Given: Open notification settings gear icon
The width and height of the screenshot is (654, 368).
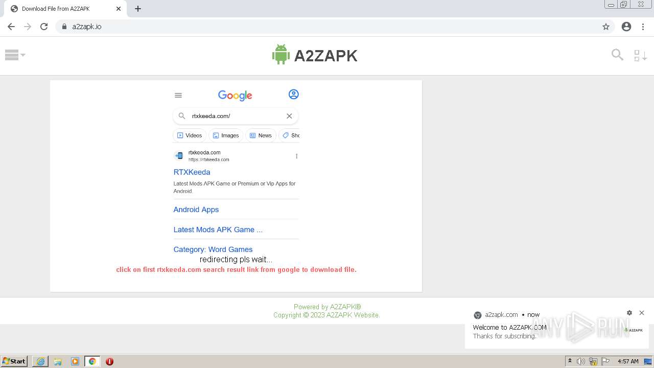Looking at the screenshot, I should pyautogui.click(x=629, y=313).
